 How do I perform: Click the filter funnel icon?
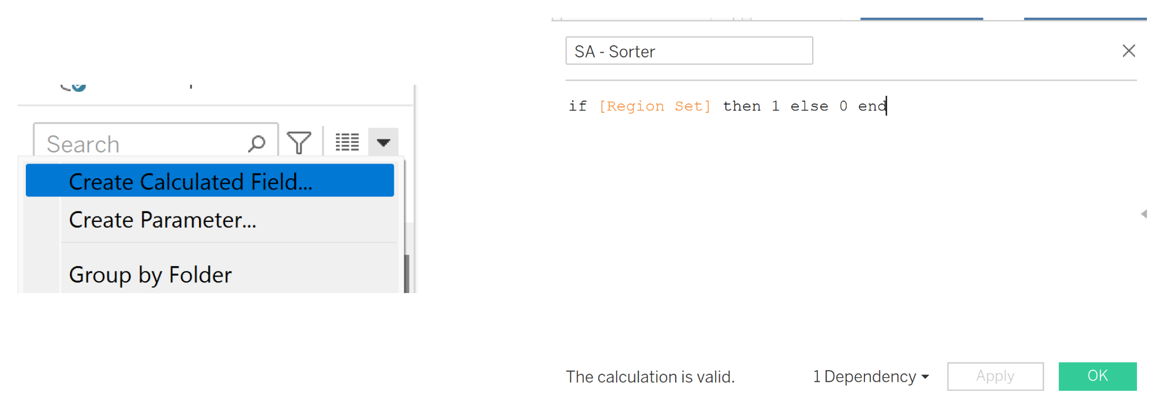click(299, 142)
